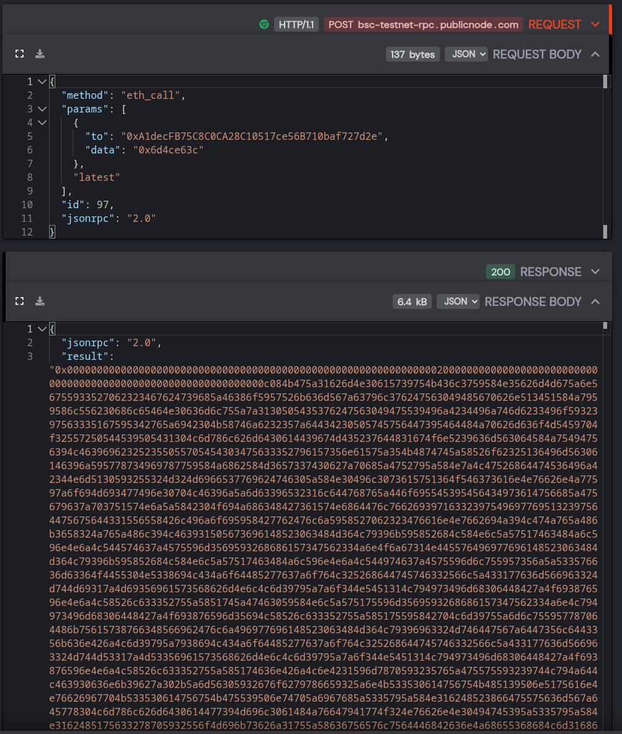Image resolution: width=622 pixels, height=734 pixels.
Task: Fold response JSON at line 1
Action: point(42,329)
